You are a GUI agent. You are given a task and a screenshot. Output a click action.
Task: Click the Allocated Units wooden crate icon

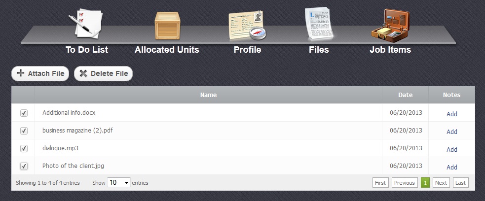tap(167, 26)
